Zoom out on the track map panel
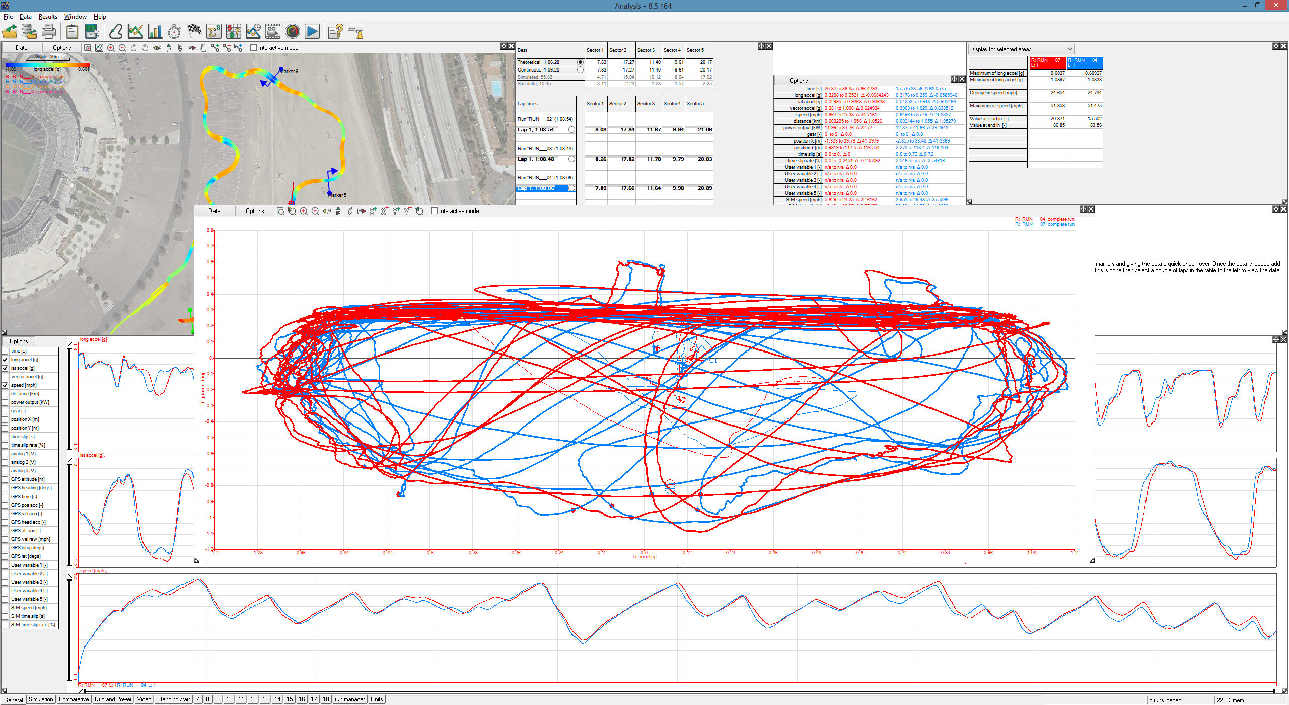The image size is (1289, 705). (x=122, y=48)
